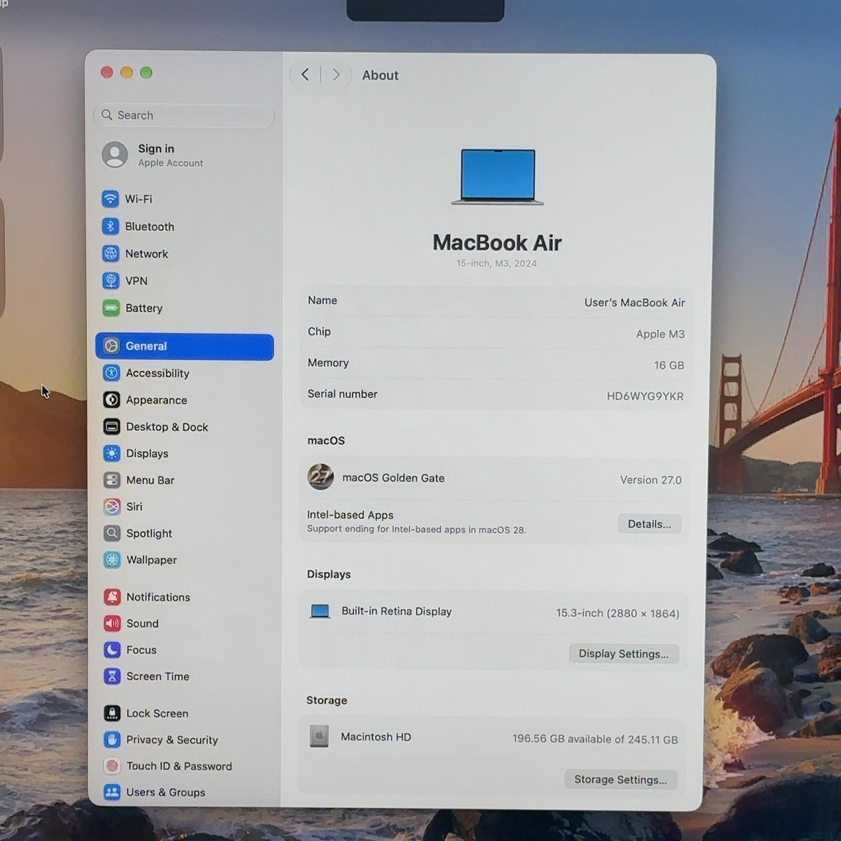The image size is (841, 841).
Task: Open Notifications bell icon
Action: pos(112,597)
